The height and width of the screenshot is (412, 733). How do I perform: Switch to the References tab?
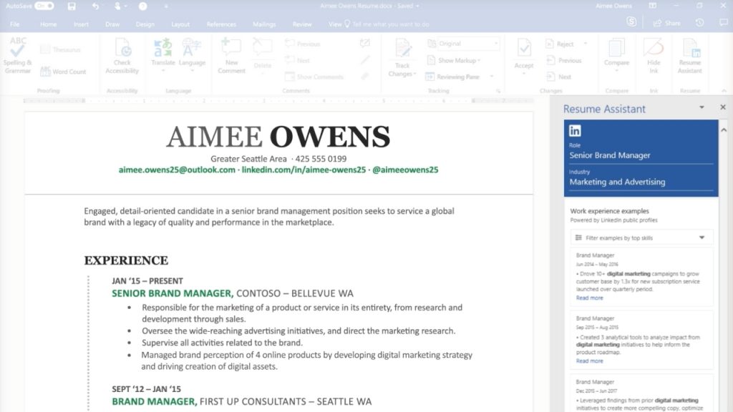coord(221,24)
